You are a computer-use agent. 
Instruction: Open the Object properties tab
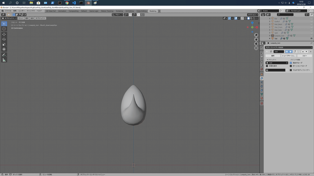point(262,74)
